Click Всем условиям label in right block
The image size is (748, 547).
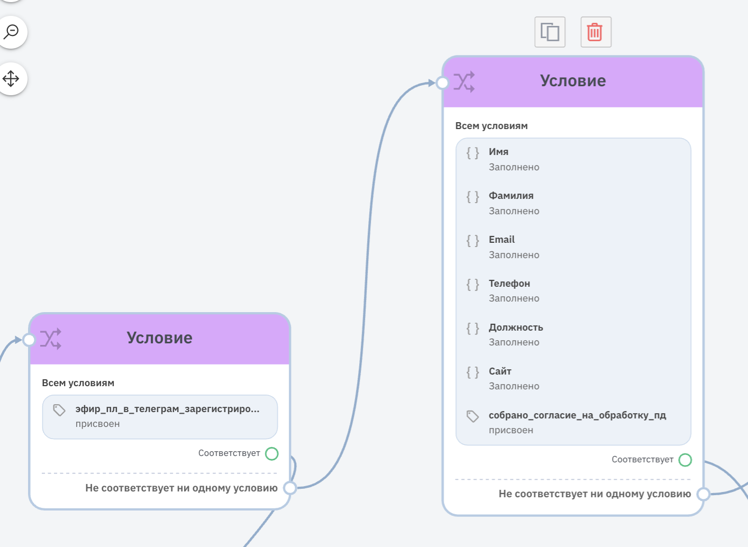[491, 126]
